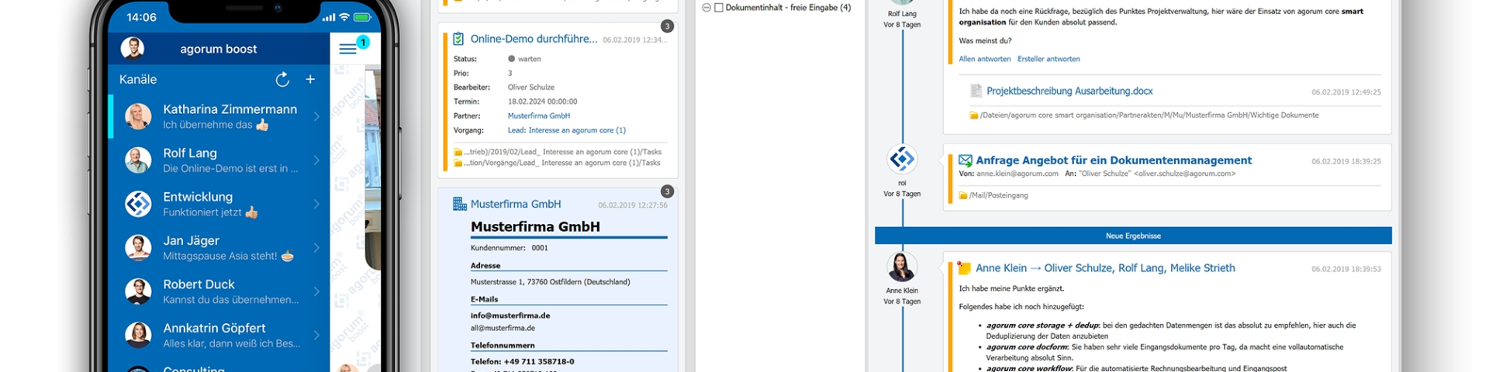Click the sticky note icon beside Anne Klein
The image size is (1489, 372).
pyautogui.click(x=964, y=268)
